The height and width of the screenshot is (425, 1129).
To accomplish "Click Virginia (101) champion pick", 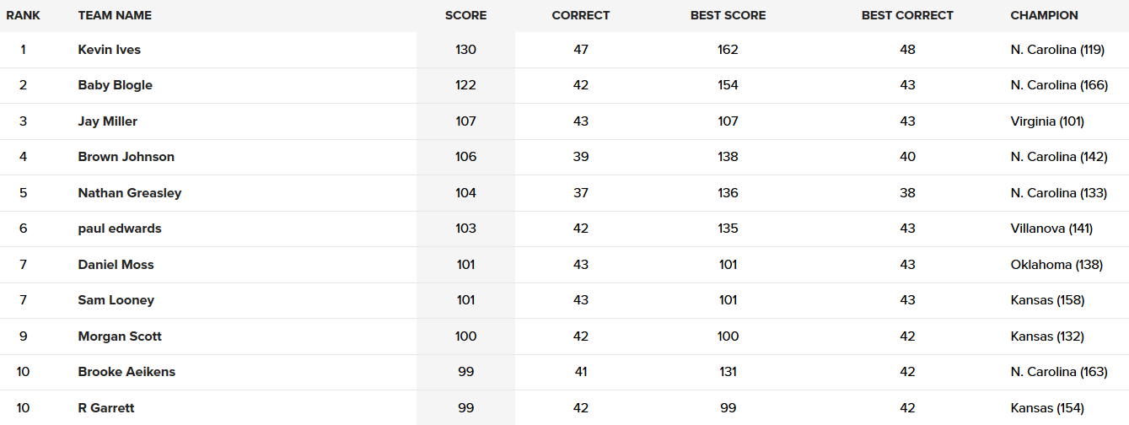I will [1047, 121].
